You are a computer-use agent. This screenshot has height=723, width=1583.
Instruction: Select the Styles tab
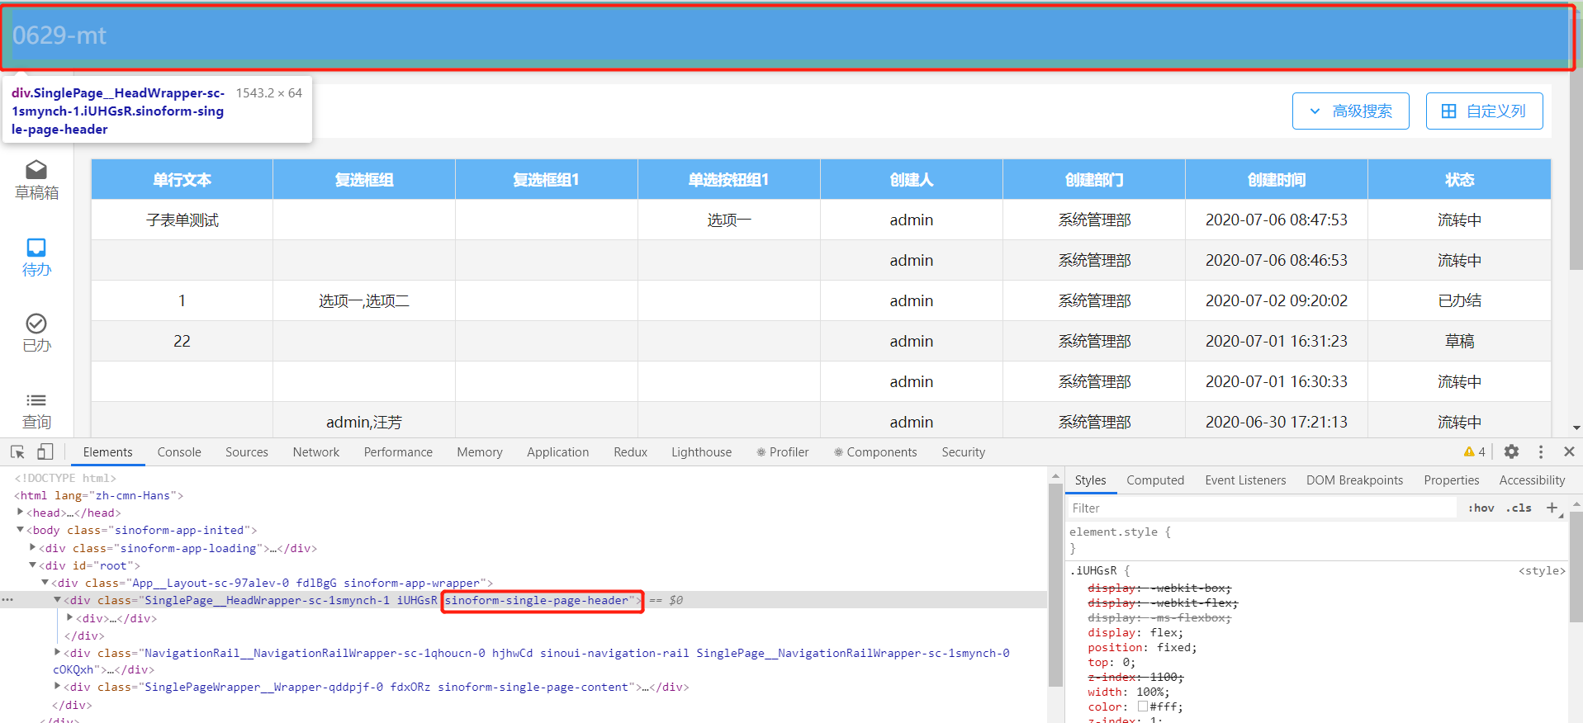pos(1090,480)
